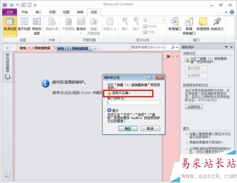Click the 隐藏作者 hide authors icon
237x183 pixels.
pos(52,22)
